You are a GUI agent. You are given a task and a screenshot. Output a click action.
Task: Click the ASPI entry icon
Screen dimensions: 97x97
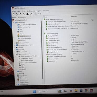click(x=20, y=65)
